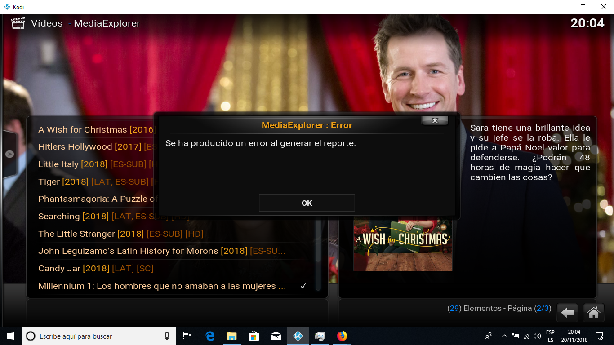Image resolution: width=614 pixels, height=345 pixels.
Task: Go back using the left arrow icon
Action: [567, 312]
